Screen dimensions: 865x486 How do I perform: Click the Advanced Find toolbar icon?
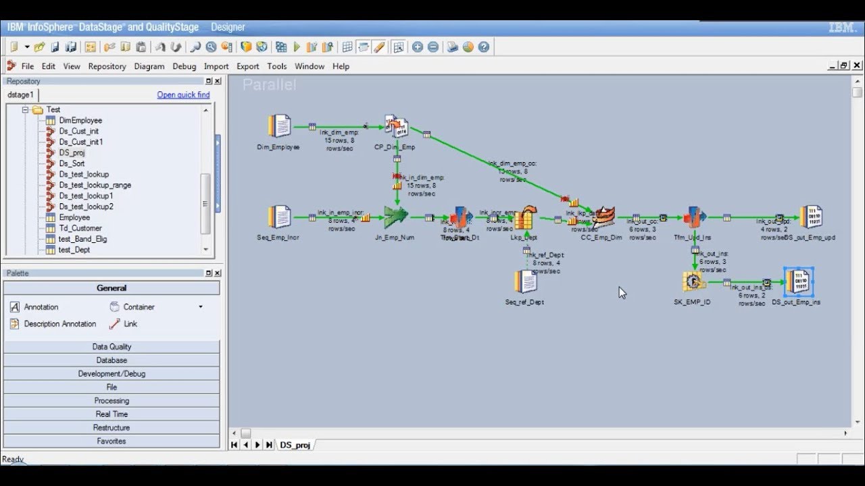coord(211,47)
